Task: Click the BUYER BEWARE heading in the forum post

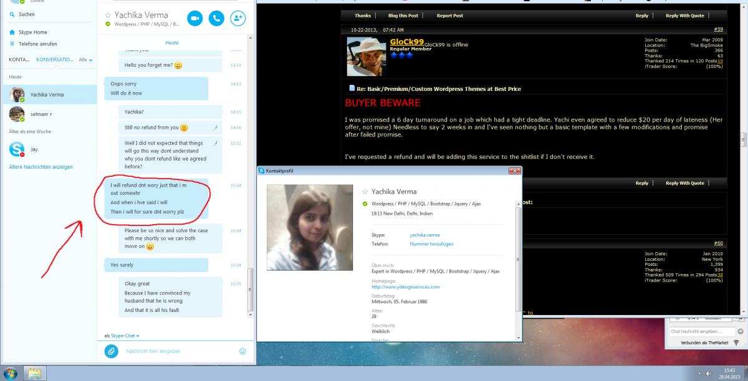Action: click(383, 103)
